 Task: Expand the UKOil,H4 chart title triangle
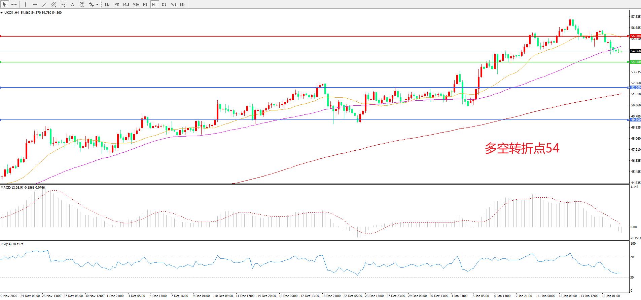(2, 13)
